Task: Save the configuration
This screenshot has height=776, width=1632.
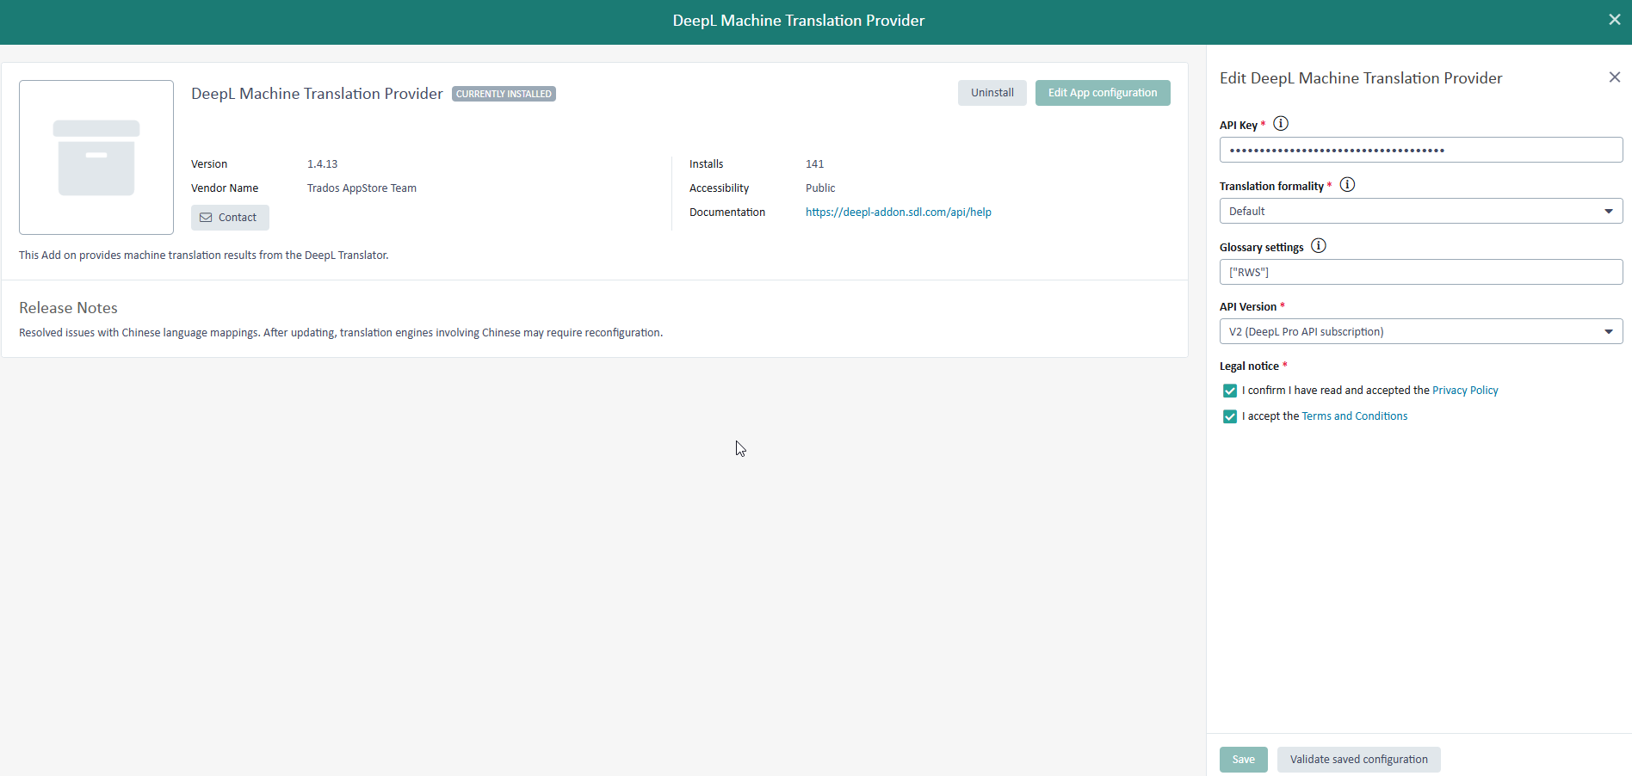Action: [x=1244, y=760]
